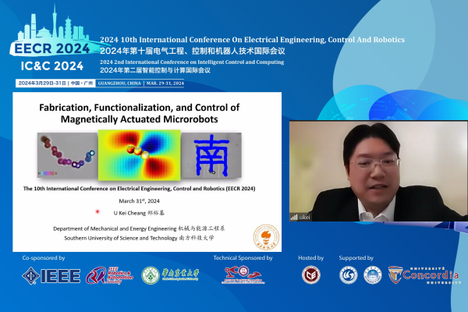Click the 'Technical Sponsored by' label
468x312 pixels.
243,258
